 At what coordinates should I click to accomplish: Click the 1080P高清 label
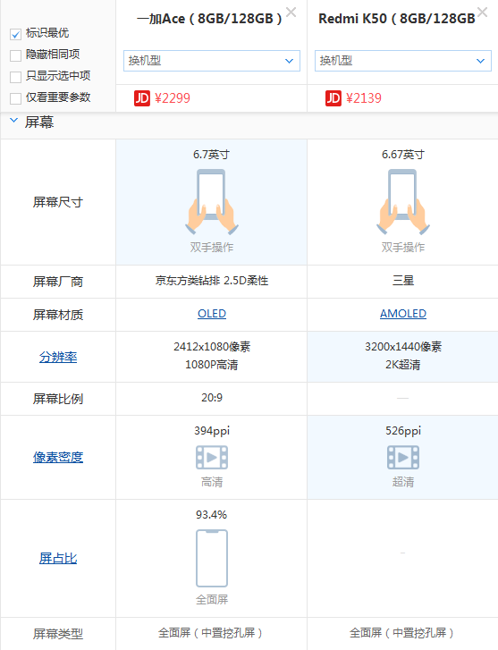[x=212, y=365]
